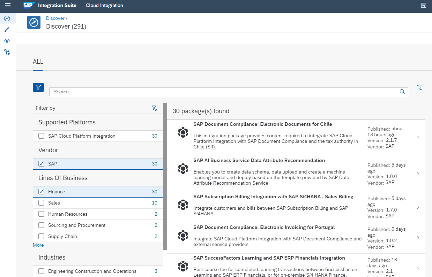Open Portugal Electronic Invoicing row chevron

(418, 238)
